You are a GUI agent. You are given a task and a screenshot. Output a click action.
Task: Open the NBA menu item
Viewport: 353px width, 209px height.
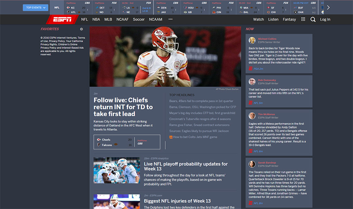(96, 19)
